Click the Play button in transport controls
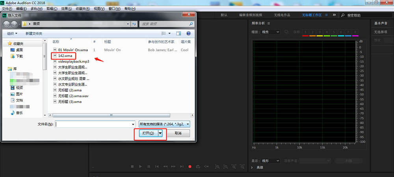394x177 pixels. tap(141, 166)
